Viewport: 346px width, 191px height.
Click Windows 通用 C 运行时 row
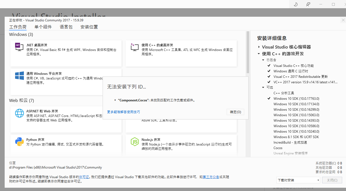pos(291,71)
